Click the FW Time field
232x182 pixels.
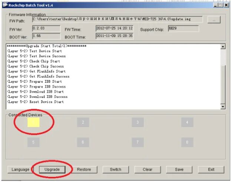(x=115, y=28)
